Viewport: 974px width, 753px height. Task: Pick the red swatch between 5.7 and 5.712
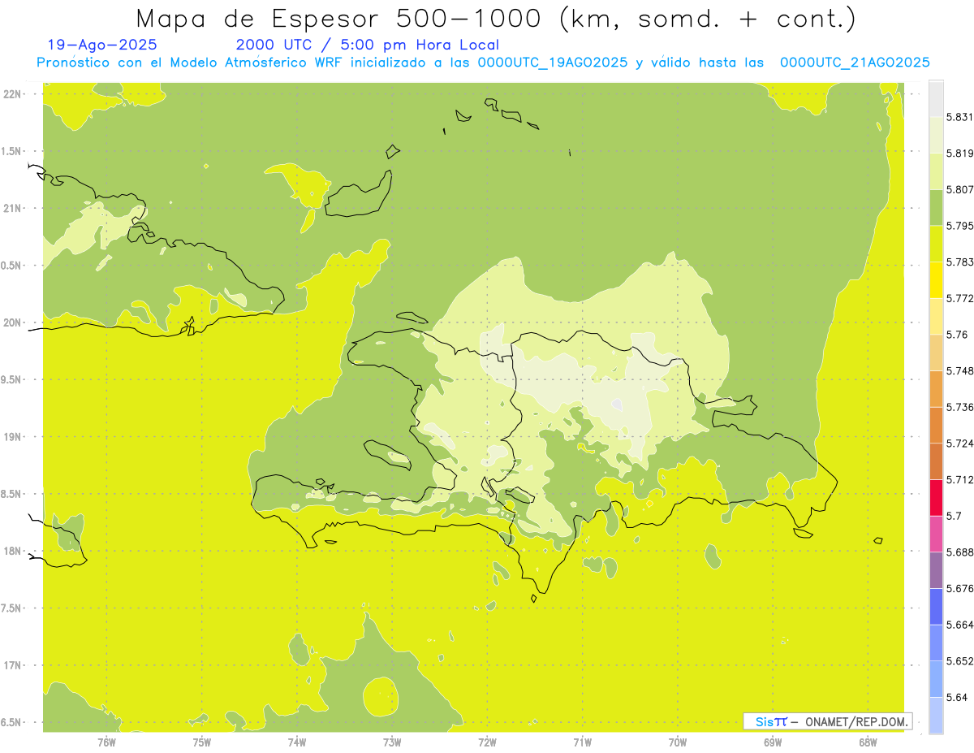[936, 498]
